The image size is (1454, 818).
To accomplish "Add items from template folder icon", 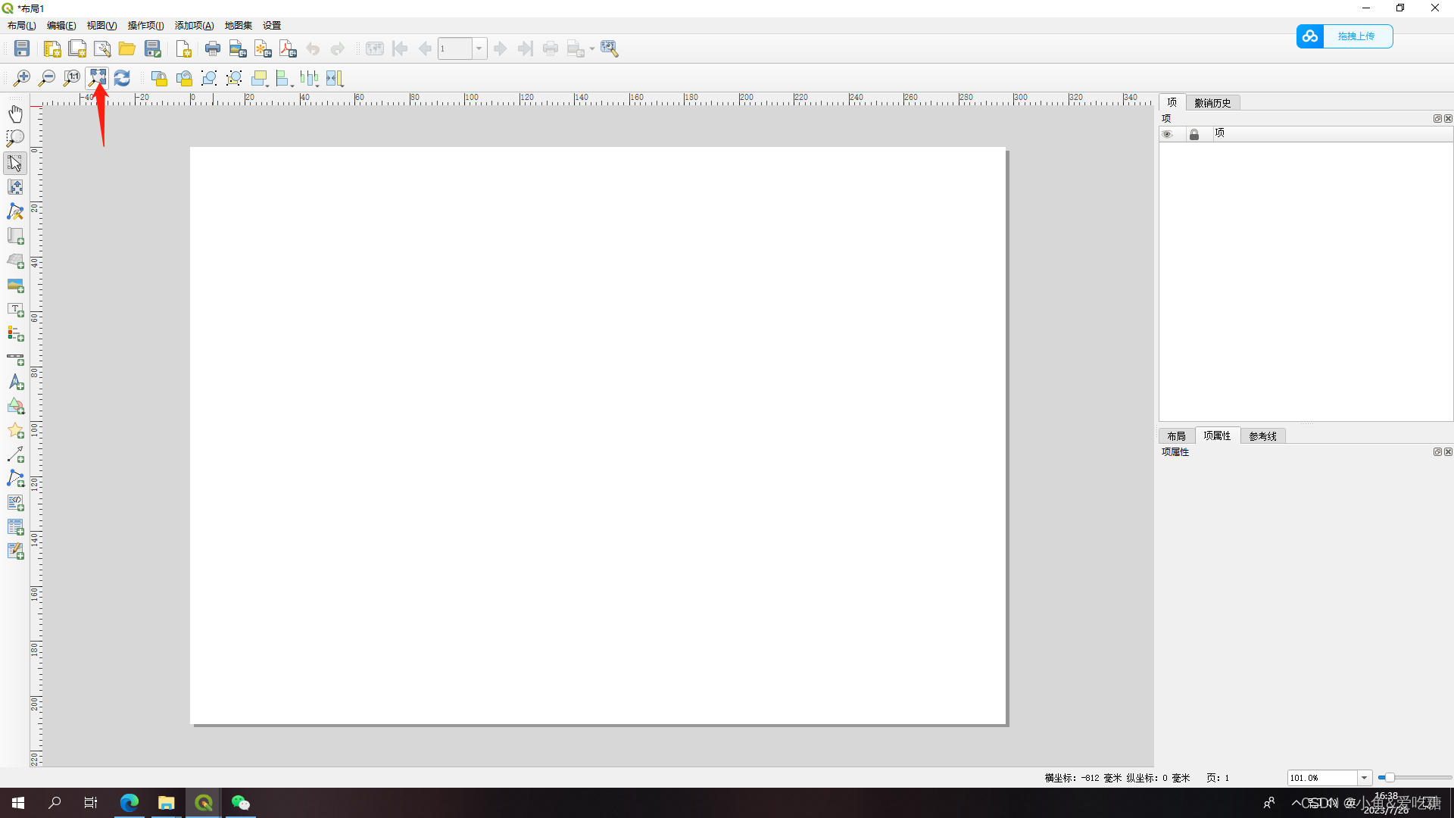I will (x=127, y=49).
